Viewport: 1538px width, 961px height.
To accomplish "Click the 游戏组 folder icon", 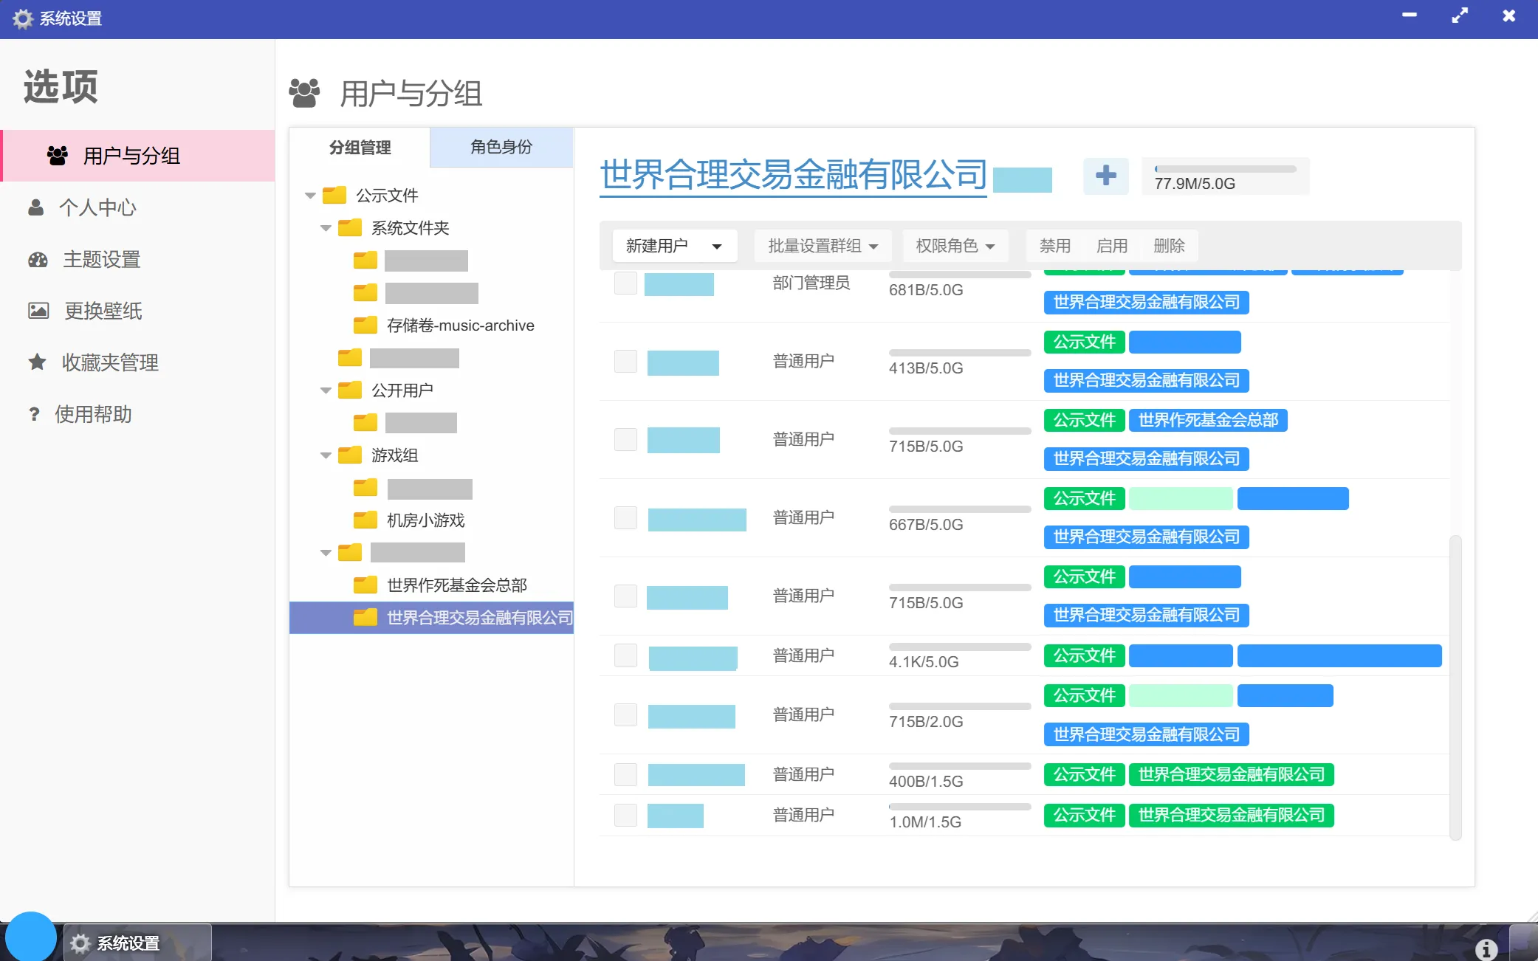I will 350,455.
